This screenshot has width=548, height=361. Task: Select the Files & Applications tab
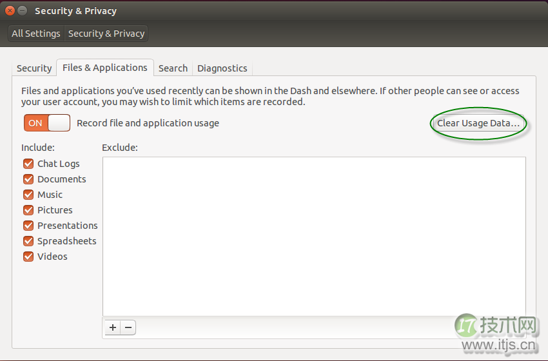coord(104,68)
